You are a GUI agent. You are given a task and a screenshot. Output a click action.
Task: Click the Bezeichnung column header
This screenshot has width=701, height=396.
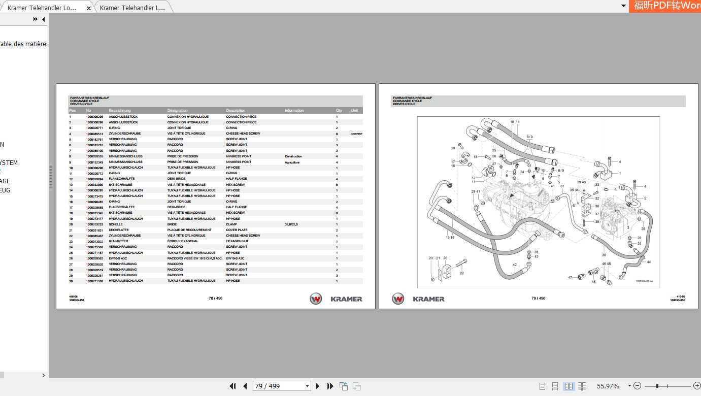pos(120,110)
